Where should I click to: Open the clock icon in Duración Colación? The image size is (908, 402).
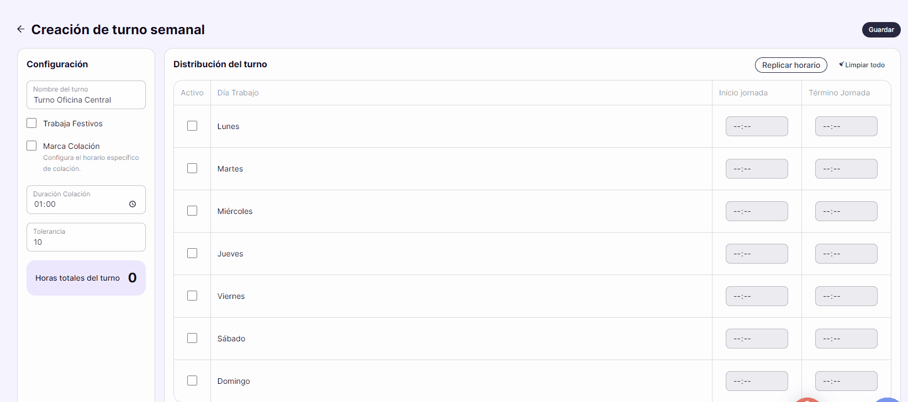point(133,204)
